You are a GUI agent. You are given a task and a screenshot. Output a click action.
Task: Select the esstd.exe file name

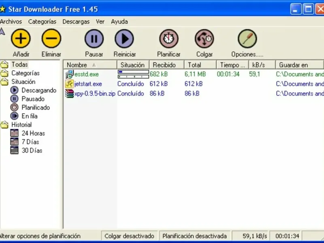tap(86, 74)
